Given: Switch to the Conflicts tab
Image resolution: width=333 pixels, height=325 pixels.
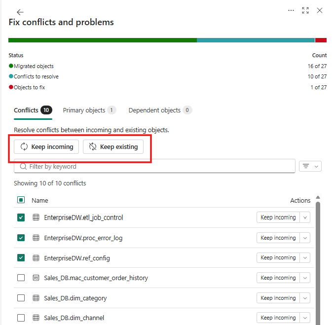Looking at the screenshot, I should click(x=33, y=110).
